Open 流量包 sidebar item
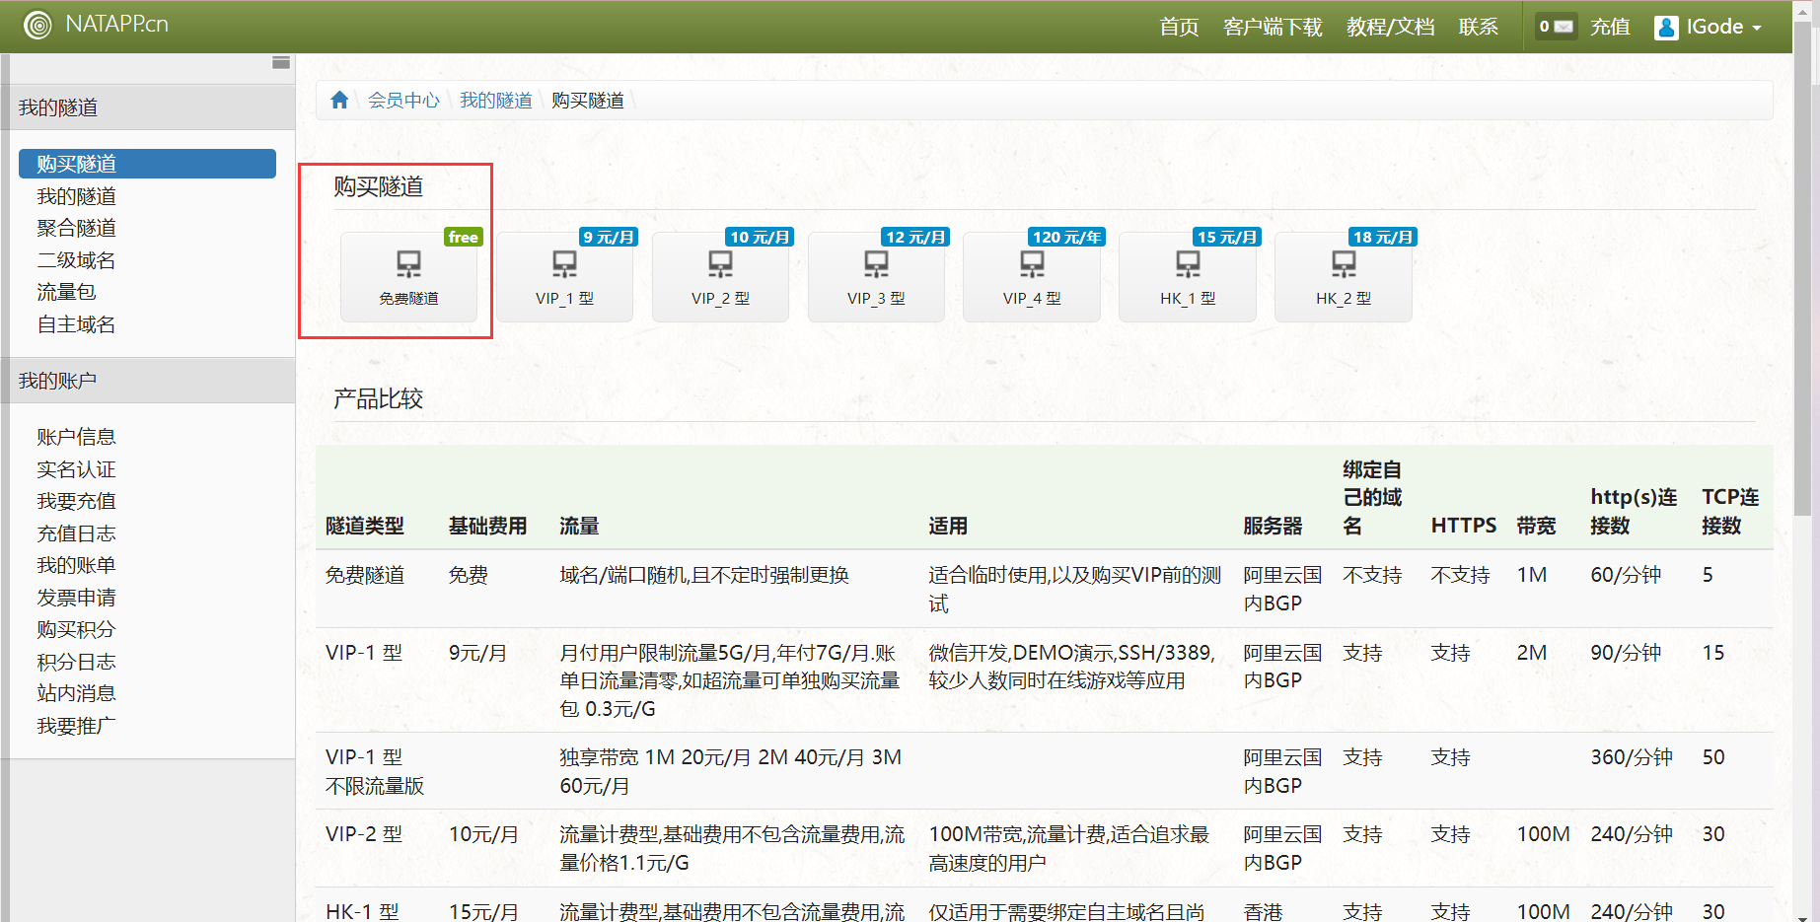 click(67, 292)
